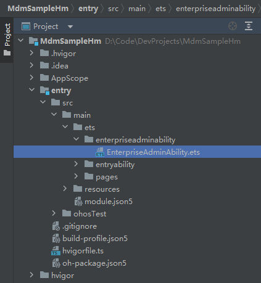
Task: Click the module.json5 file icon
Action: (x=78, y=202)
